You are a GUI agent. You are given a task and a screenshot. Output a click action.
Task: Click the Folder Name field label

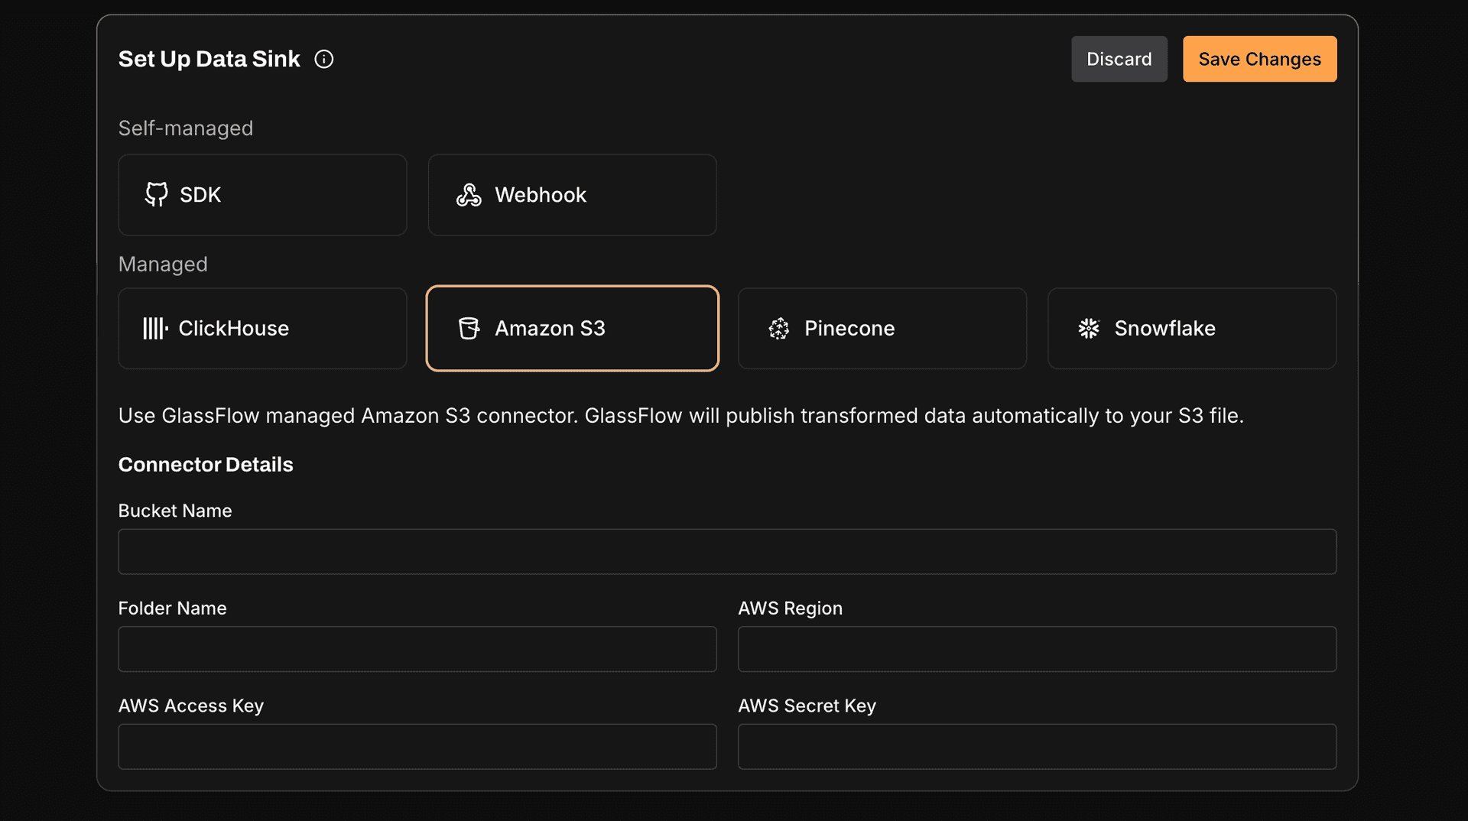pyautogui.click(x=173, y=608)
